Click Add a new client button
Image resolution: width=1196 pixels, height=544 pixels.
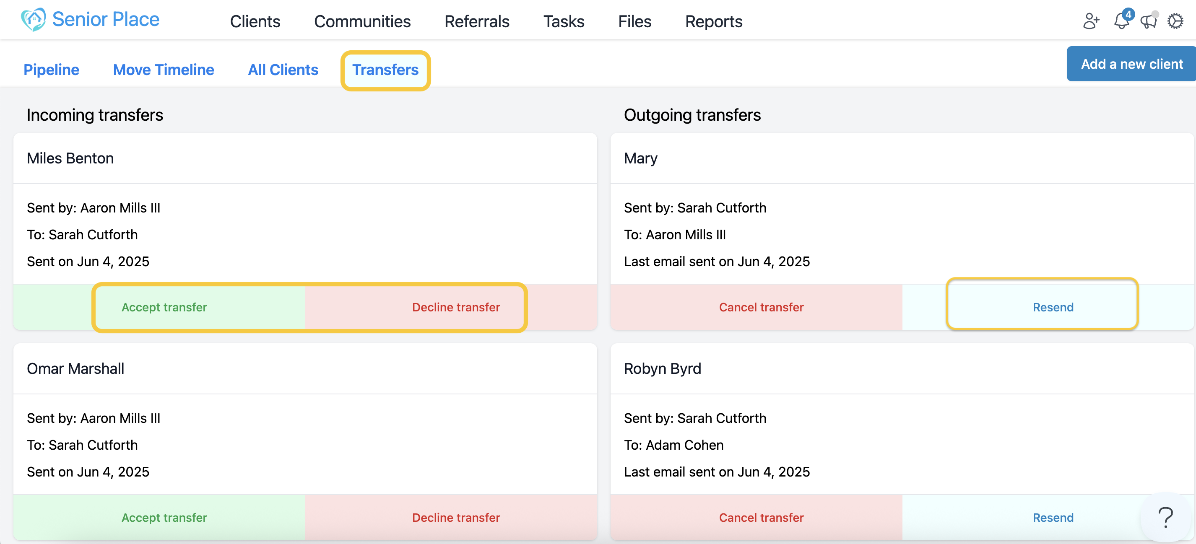click(1131, 64)
